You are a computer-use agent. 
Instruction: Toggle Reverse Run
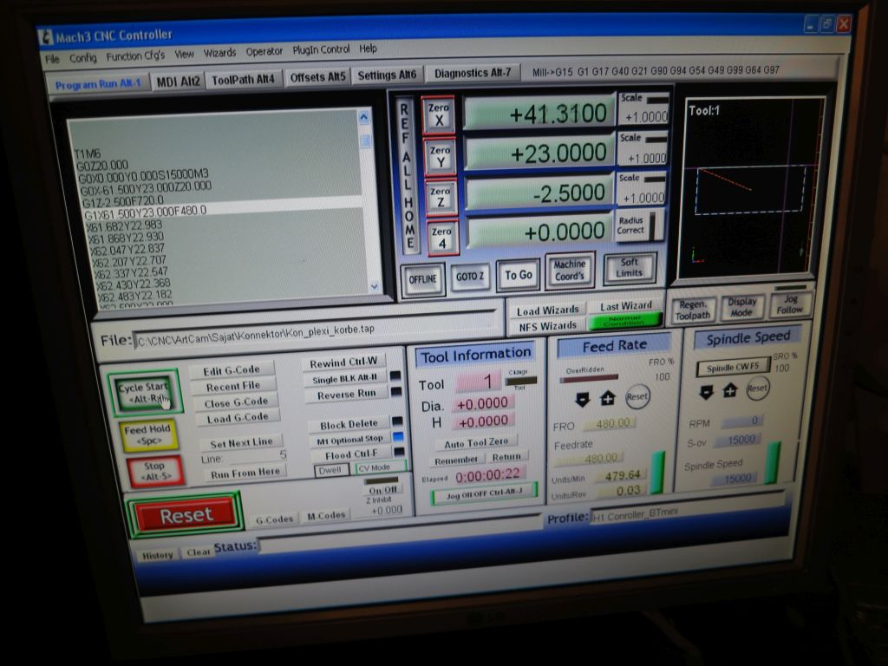pyautogui.click(x=347, y=395)
